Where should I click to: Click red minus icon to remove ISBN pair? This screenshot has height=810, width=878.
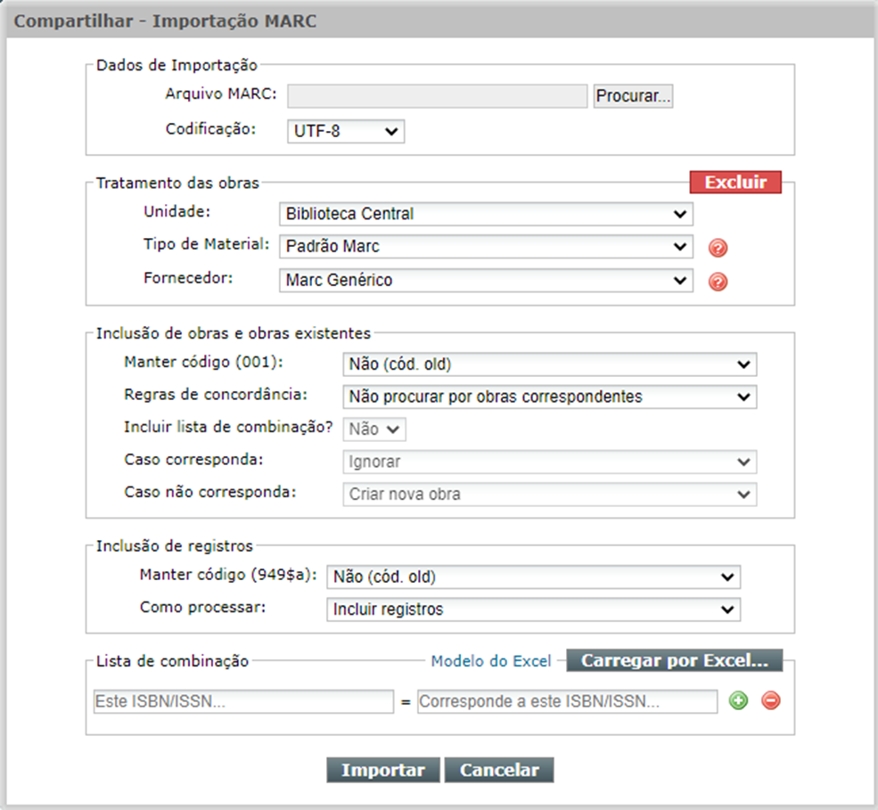[x=771, y=700]
